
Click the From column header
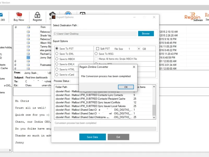pyautogui.click(x=43, y=27)
